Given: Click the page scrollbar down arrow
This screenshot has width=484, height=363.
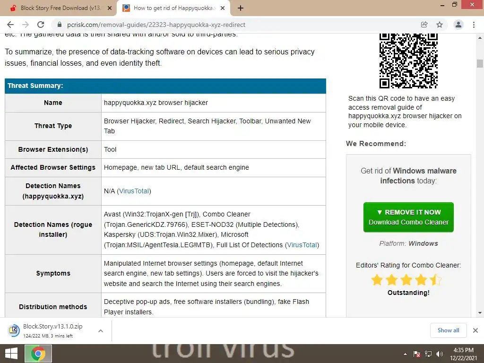Looking at the screenshot, I should [480, 313].
